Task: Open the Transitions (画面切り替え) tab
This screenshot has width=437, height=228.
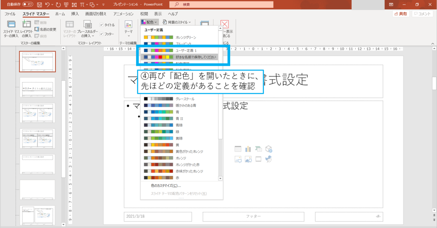Action: [96, 14]
